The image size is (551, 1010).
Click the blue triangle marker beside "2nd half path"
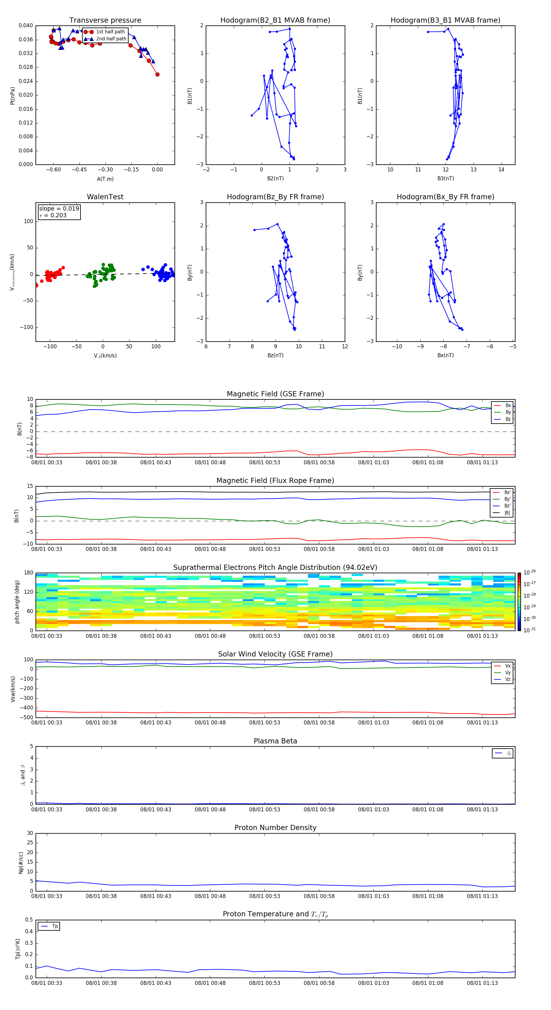(x=89, y=39)
